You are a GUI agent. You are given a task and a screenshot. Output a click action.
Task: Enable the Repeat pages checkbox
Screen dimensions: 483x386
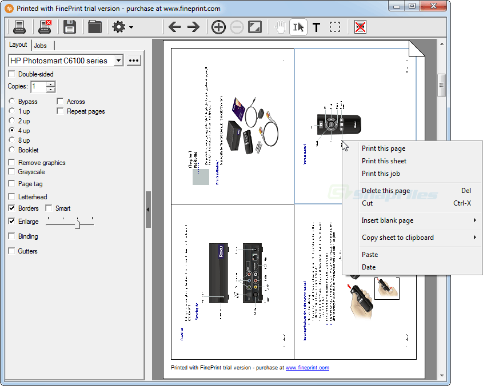click(60, 111)
